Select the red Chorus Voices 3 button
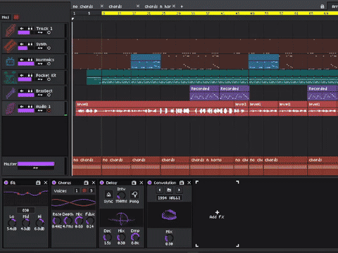The width and height of the screenshot is (338, 253). (x=84, y=190)
